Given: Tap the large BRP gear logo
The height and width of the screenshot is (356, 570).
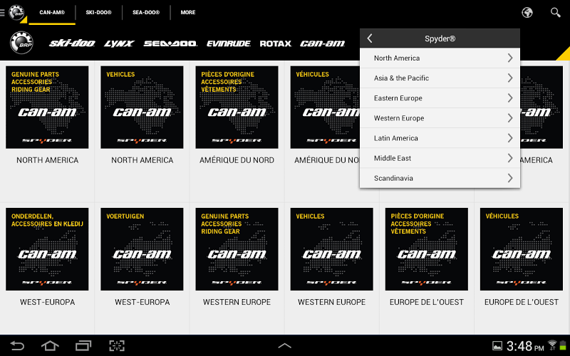Looking at the screenshot, I should click(x=21, y=43).
